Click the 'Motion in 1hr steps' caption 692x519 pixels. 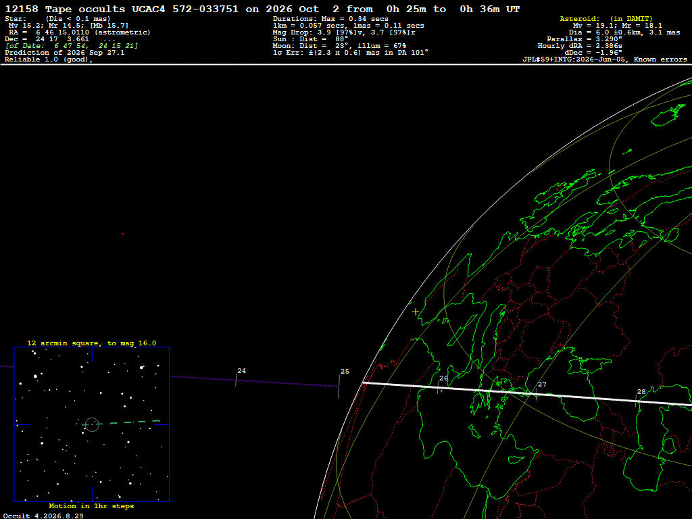coord(91,505)
